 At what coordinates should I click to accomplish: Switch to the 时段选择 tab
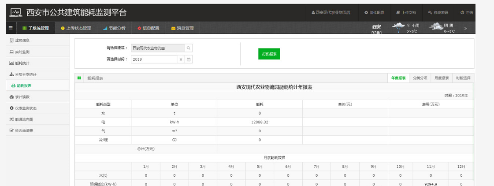click(x=463, y=78)
